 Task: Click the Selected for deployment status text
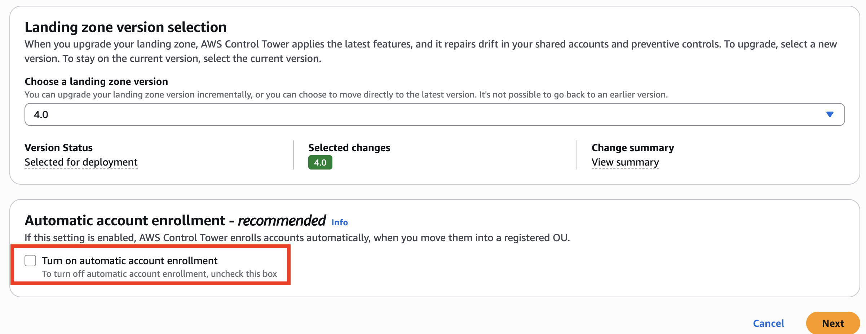pos(81,162)
